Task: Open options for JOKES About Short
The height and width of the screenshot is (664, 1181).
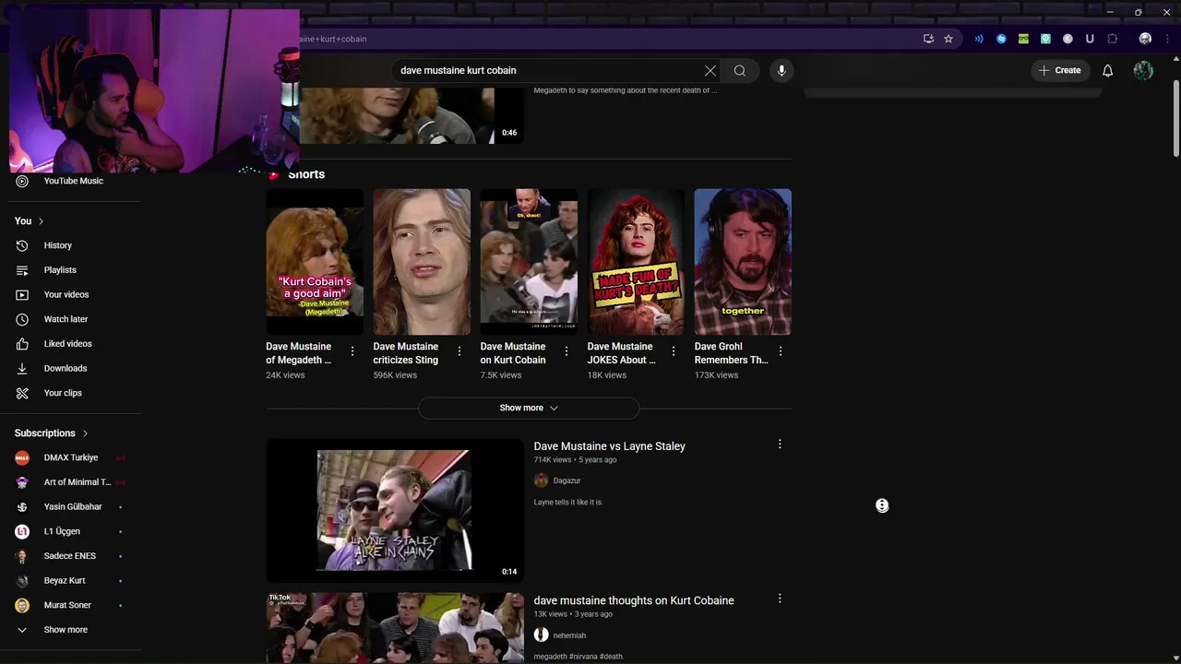Action: pyautogui.click(x=674, y=351)
